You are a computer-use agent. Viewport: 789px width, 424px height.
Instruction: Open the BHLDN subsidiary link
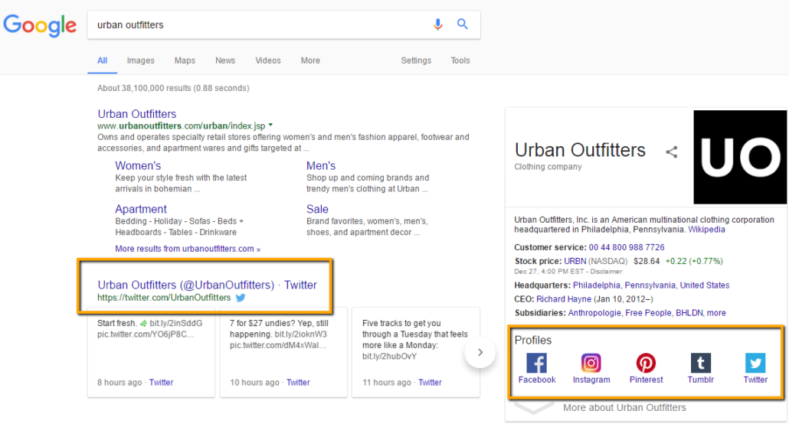pos(689,313)
